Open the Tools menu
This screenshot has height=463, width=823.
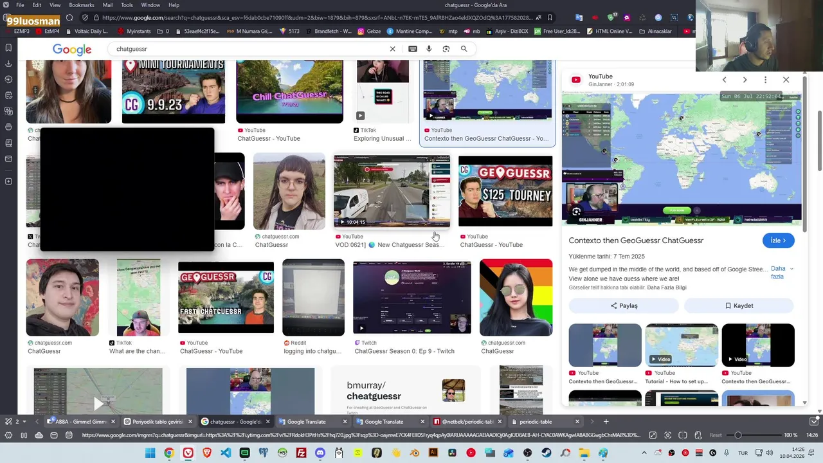point(127,5)
